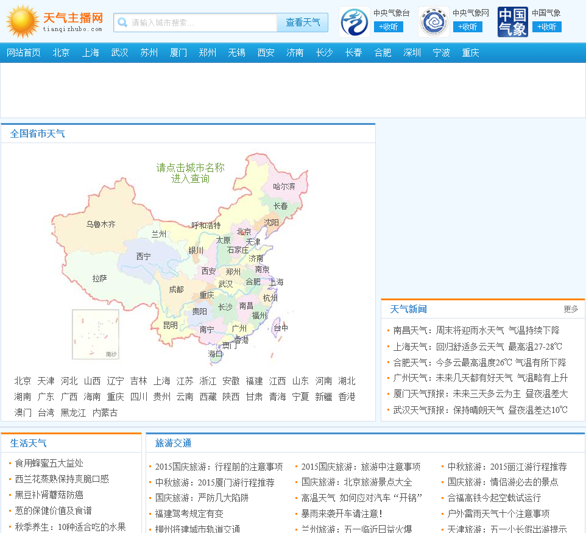This screenshot has width=586, height=533.
Task: Select 西宁 on the China map
Action: coord(144,256)
